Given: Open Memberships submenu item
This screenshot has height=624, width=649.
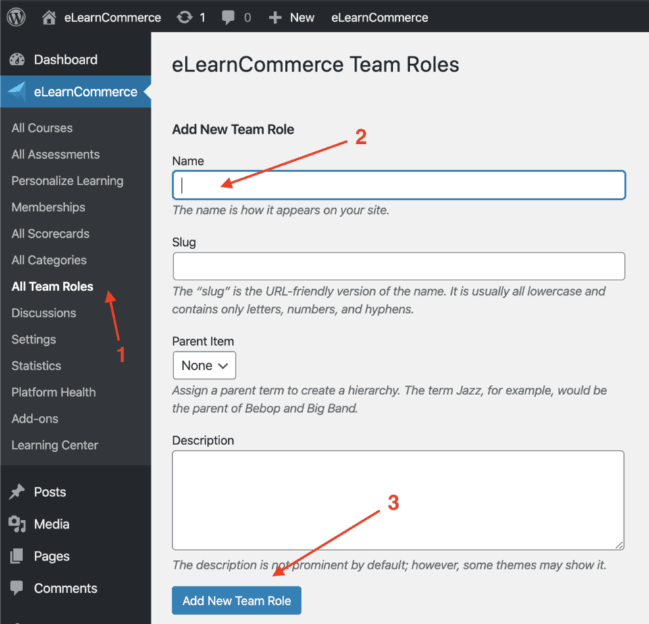Looking at the screenshot, I should click(49, 207).
